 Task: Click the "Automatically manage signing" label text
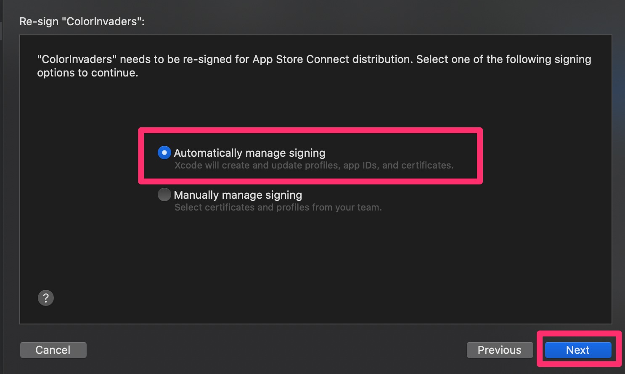[249, 153]
